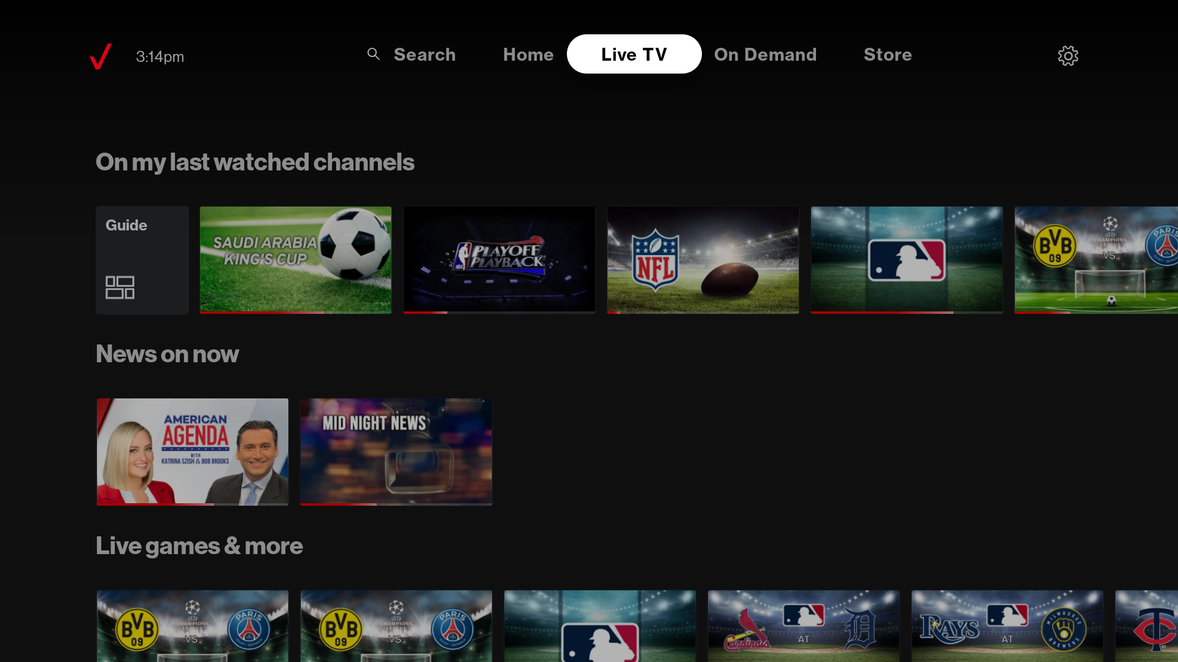
Task: Open the BVB vs PSG Champions League game
Action: pos(192,625)
